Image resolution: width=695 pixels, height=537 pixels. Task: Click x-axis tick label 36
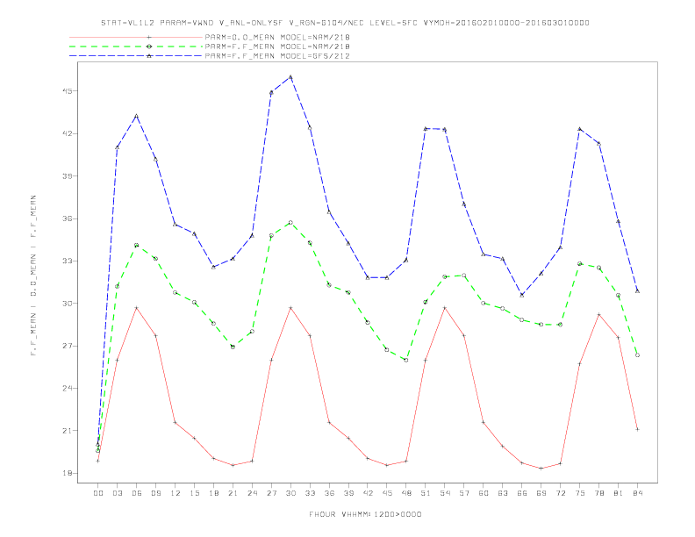pyautogui.click(x=329, y=493)
